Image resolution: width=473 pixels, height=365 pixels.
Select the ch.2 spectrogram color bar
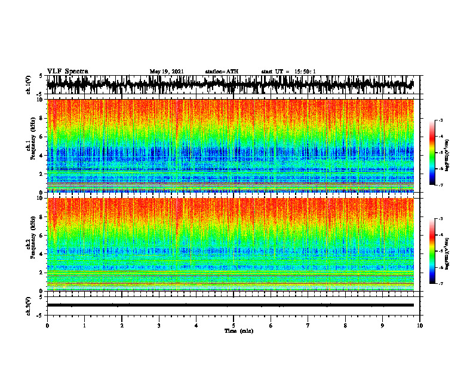tap(432, 251)
